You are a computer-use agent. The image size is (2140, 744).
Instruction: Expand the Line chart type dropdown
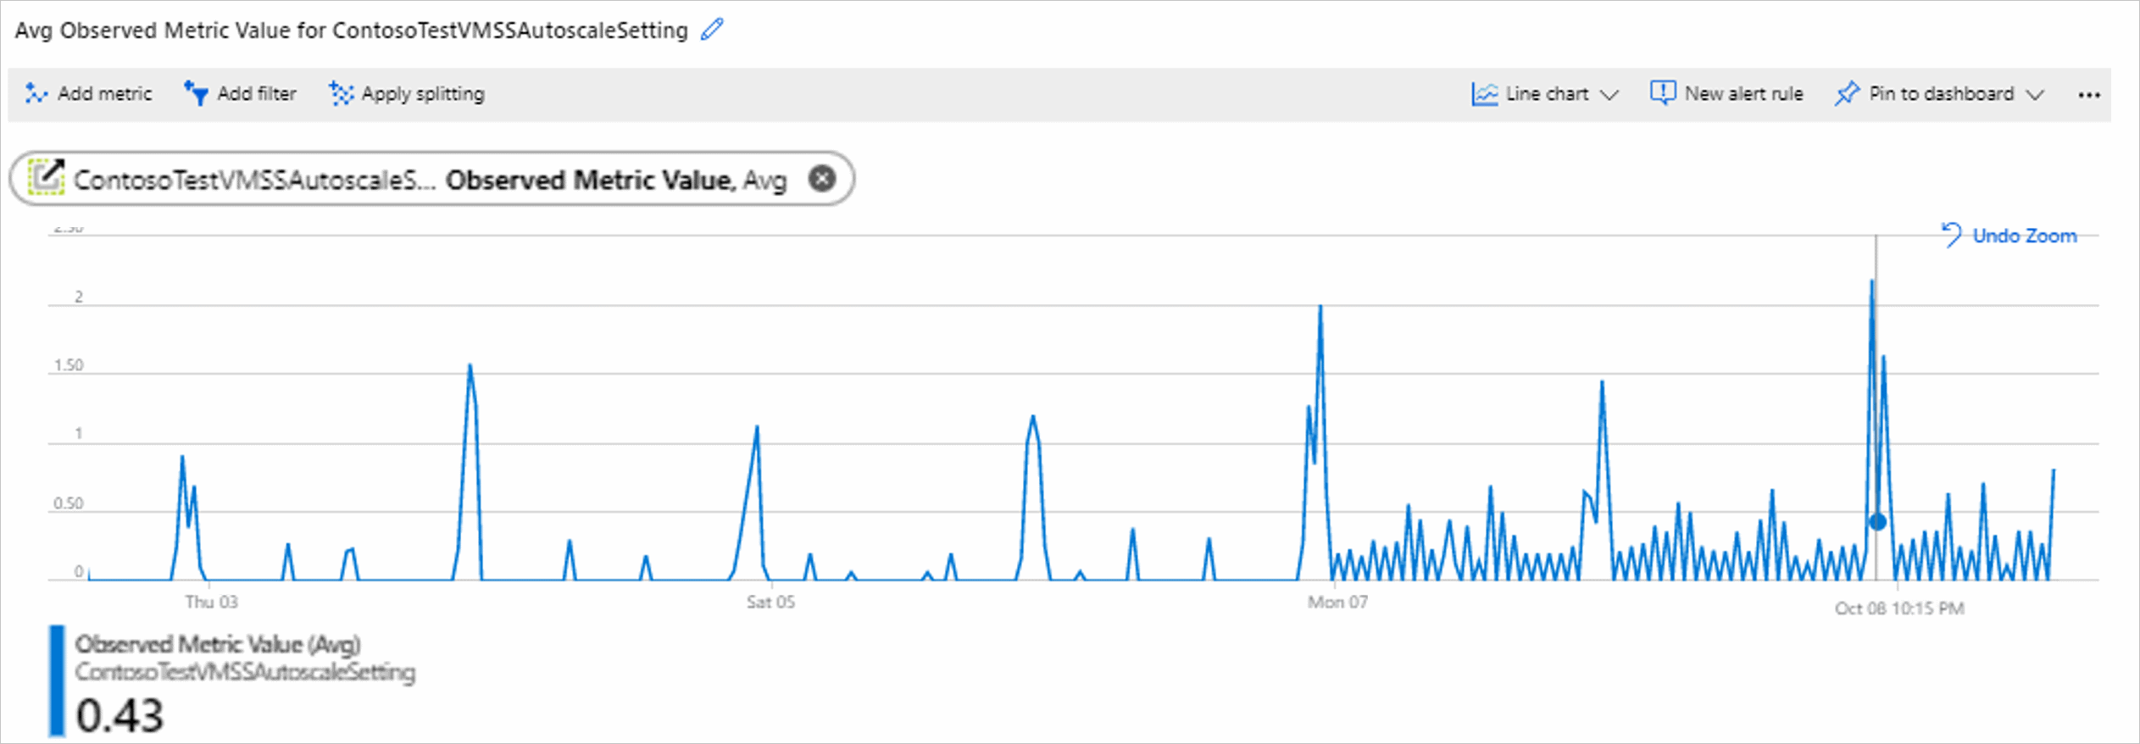(x=1609, y=94)
